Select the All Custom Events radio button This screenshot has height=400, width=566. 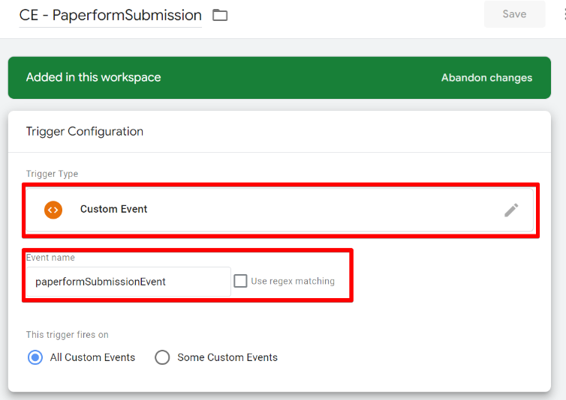[35, 357]
